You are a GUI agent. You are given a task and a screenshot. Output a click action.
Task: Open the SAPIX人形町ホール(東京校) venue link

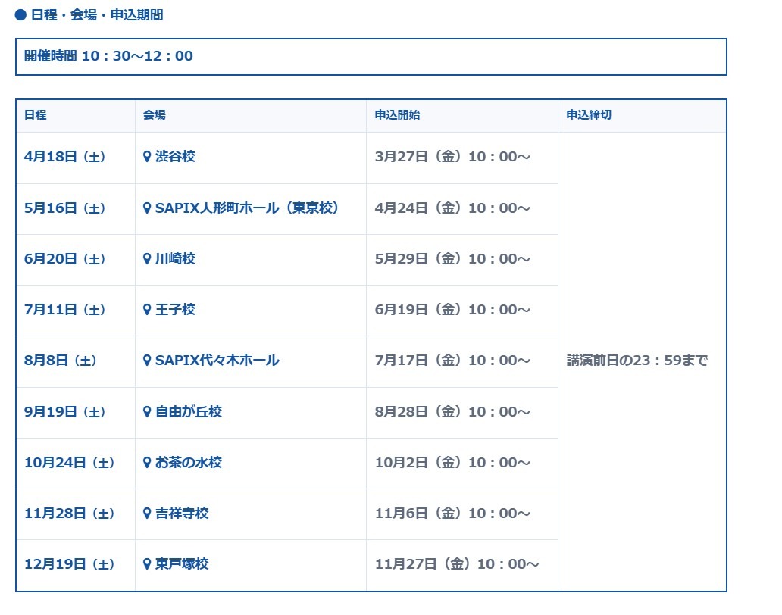click(247, 208)
